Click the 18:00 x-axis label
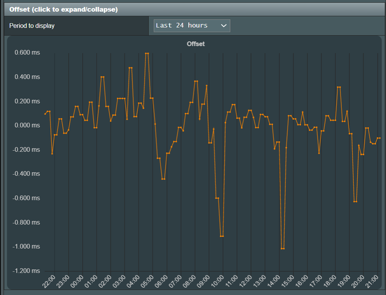 click(x=330, y=281)
